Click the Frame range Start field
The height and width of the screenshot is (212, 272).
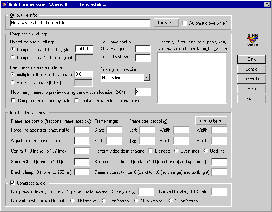click(114, 130)
